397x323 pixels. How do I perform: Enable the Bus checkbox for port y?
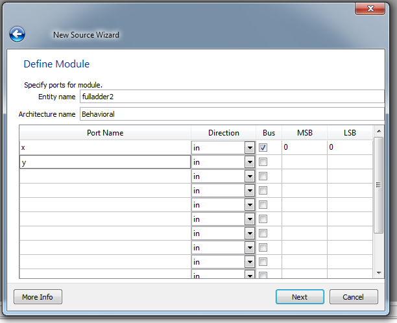point(263,162)
